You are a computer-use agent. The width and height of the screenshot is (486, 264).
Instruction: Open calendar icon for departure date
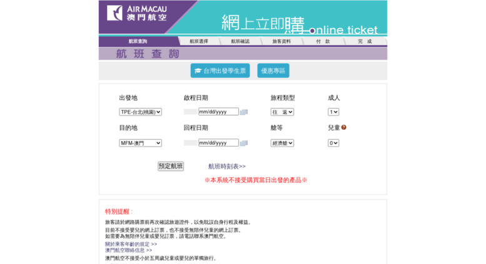point(244,112)
